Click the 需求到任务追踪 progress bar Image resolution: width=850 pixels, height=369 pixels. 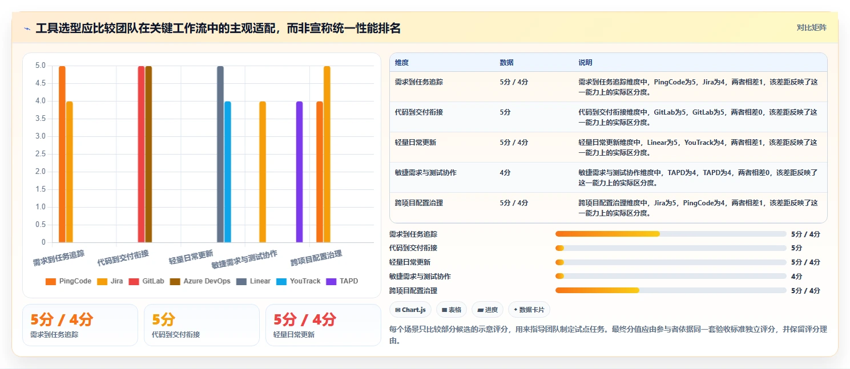tap(671, 234)
